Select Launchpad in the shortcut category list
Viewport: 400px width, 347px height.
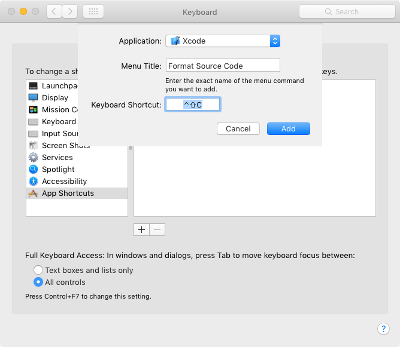(53, 86)
